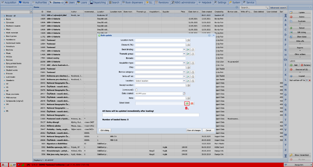Click the green add label button
The image size is (313, 167).
(187, 103)
